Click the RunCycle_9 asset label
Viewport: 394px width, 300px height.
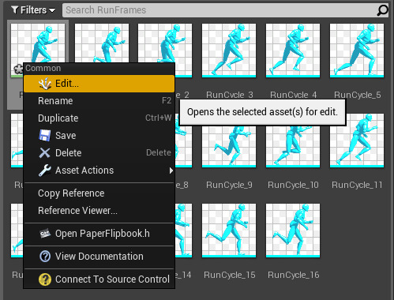229,185
